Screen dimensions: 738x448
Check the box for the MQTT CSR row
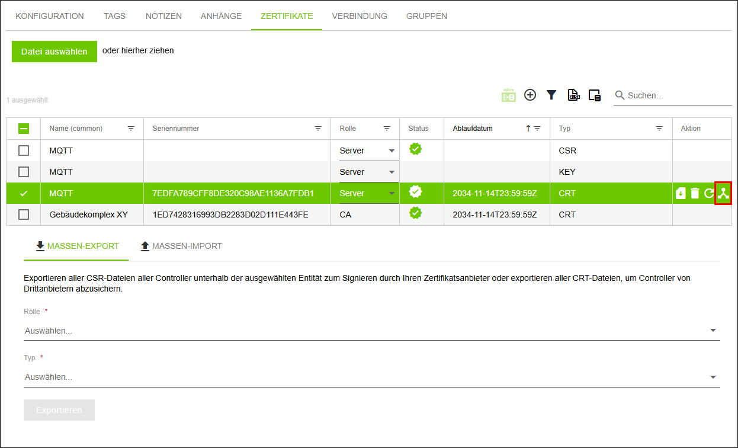point(24,151)
